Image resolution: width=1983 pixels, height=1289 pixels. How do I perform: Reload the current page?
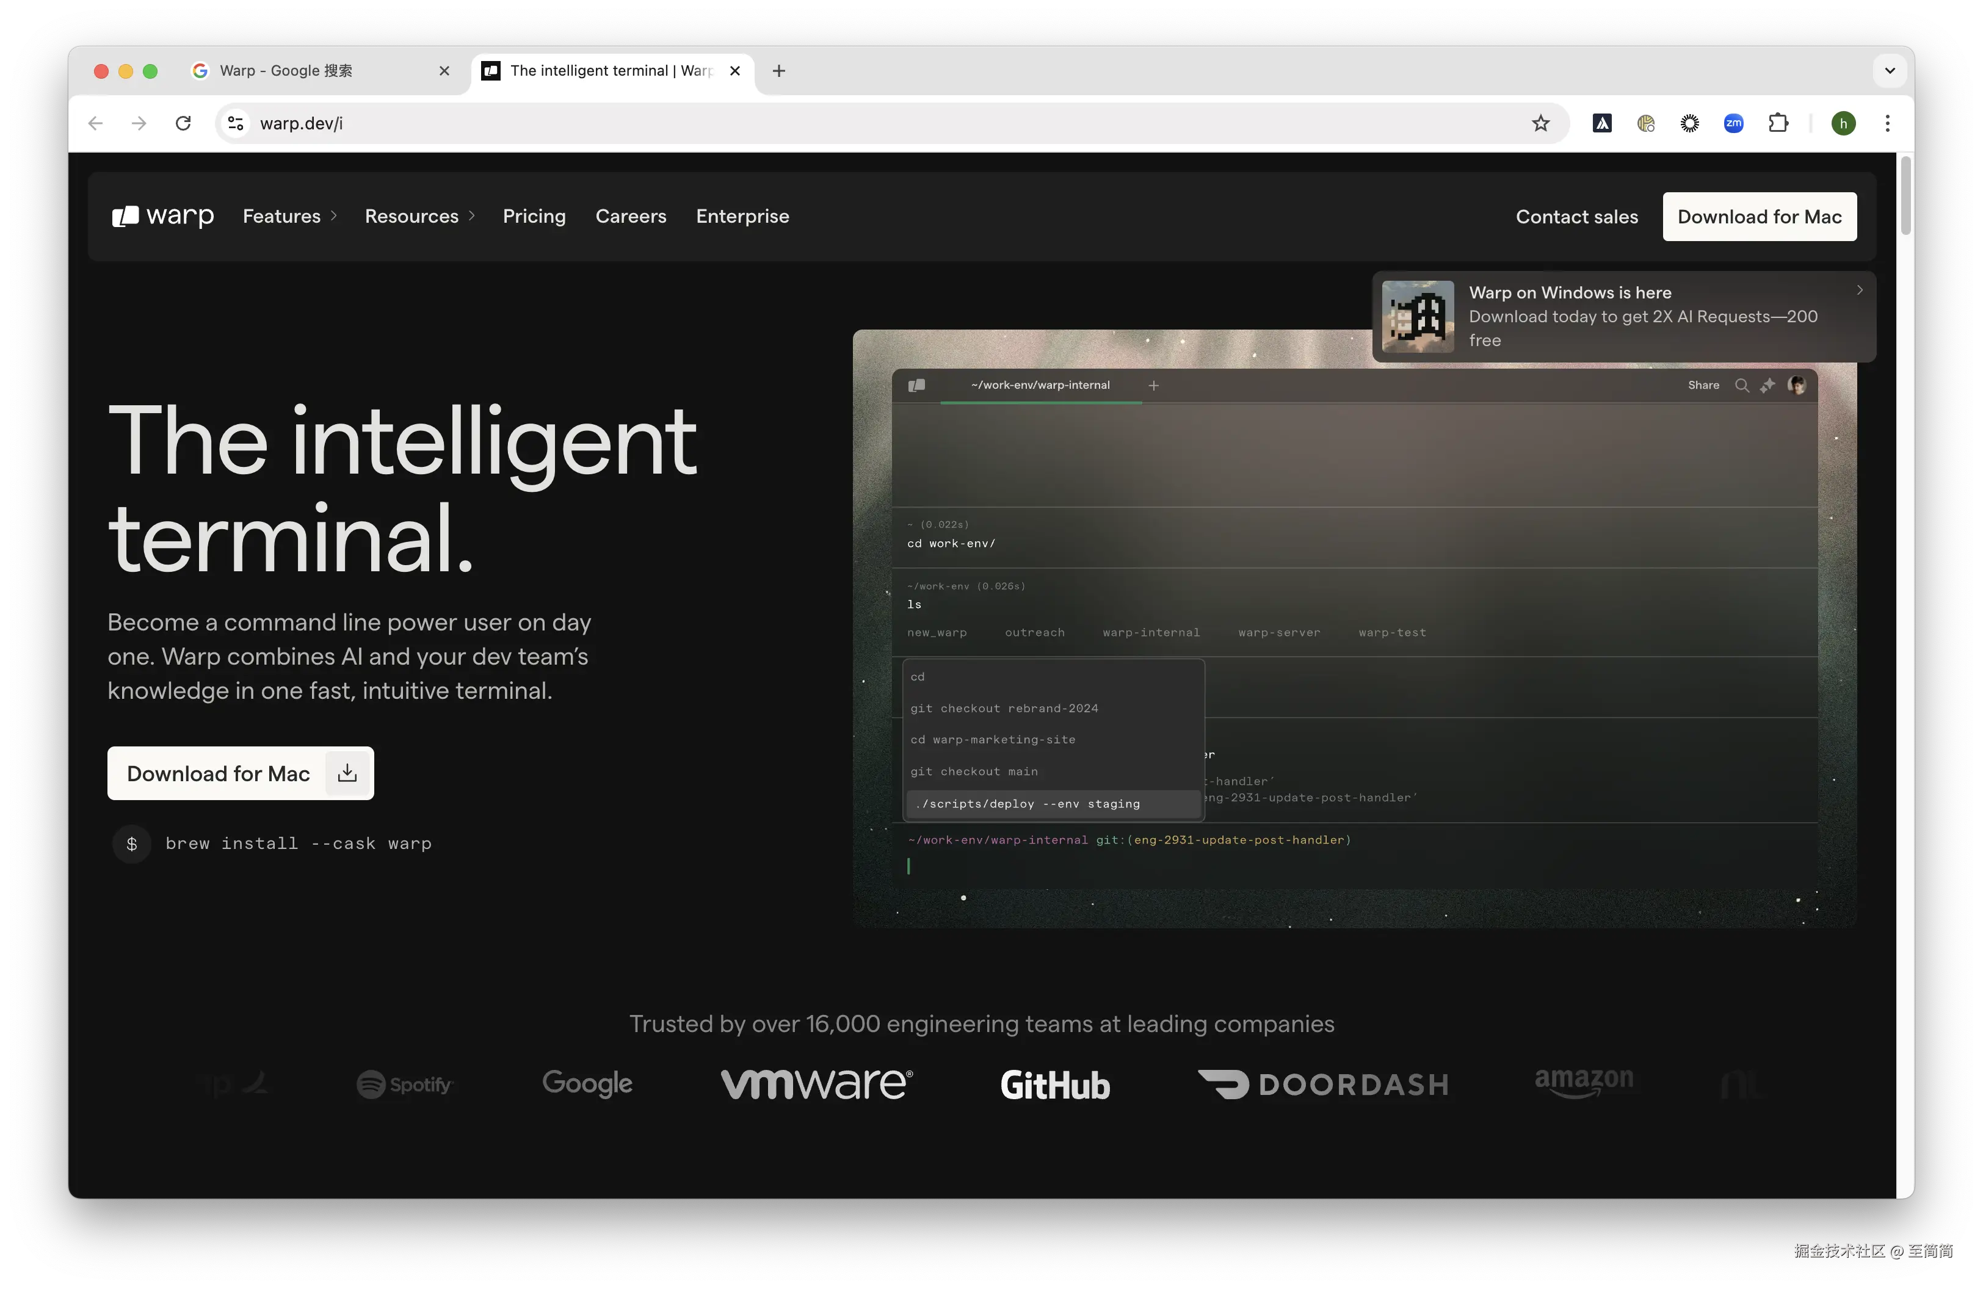pyautogui.click(x=183, y=123)
